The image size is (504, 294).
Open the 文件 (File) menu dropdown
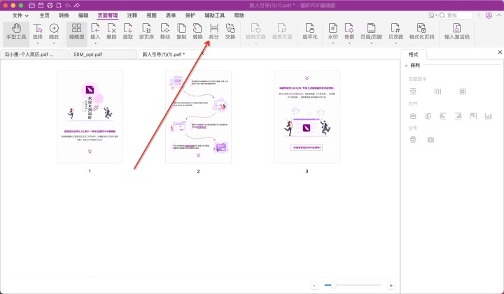(x=21, y=15)
